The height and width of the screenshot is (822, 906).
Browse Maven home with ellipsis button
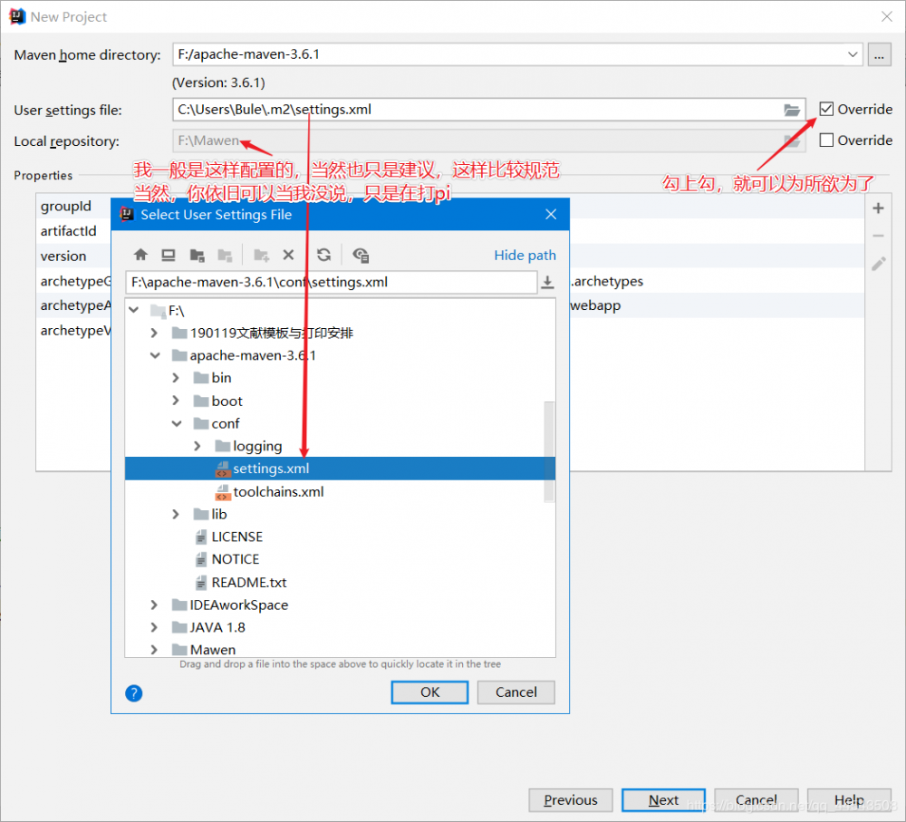click(x=879, y=55)
